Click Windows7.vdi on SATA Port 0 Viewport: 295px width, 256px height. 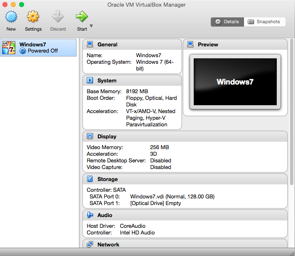click(x=172, y=197)
